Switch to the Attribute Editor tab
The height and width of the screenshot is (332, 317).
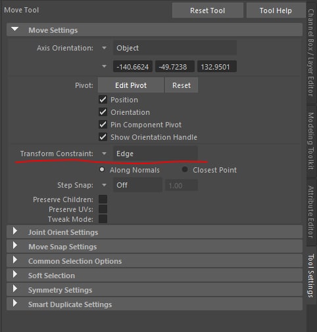point(311,212)
